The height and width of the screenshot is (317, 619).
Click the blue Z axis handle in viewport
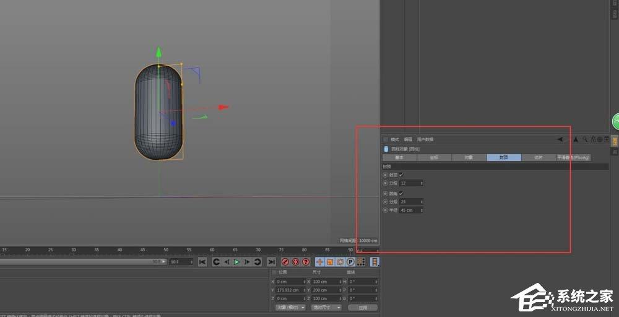click(x=173, y=124)
